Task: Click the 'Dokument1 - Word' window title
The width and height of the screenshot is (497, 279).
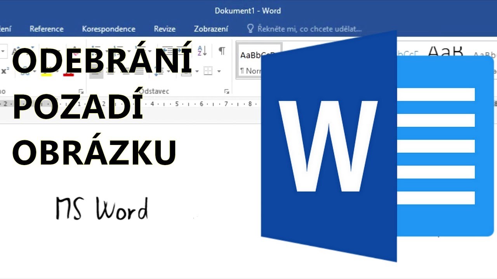Action: (248, 11)
